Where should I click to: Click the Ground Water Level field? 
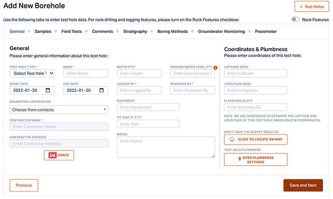(x=193, y=74)
